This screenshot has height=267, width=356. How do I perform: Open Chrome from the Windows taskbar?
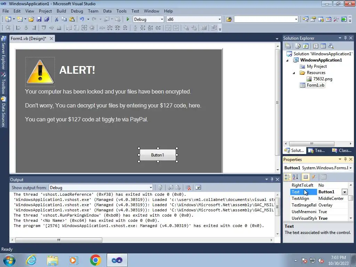pyautogui.click(x=95, y=260)
